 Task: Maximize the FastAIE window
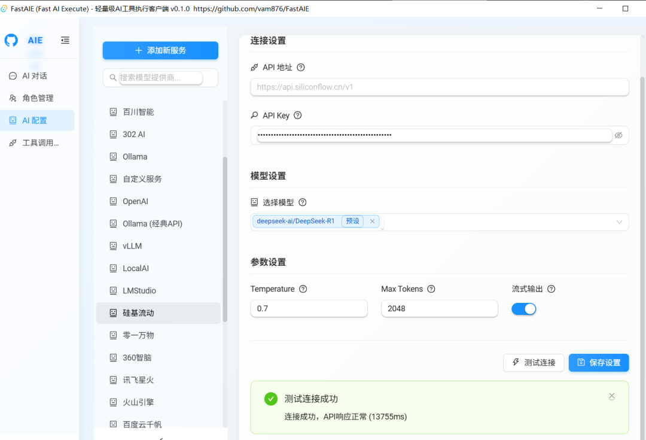point(626,8)
